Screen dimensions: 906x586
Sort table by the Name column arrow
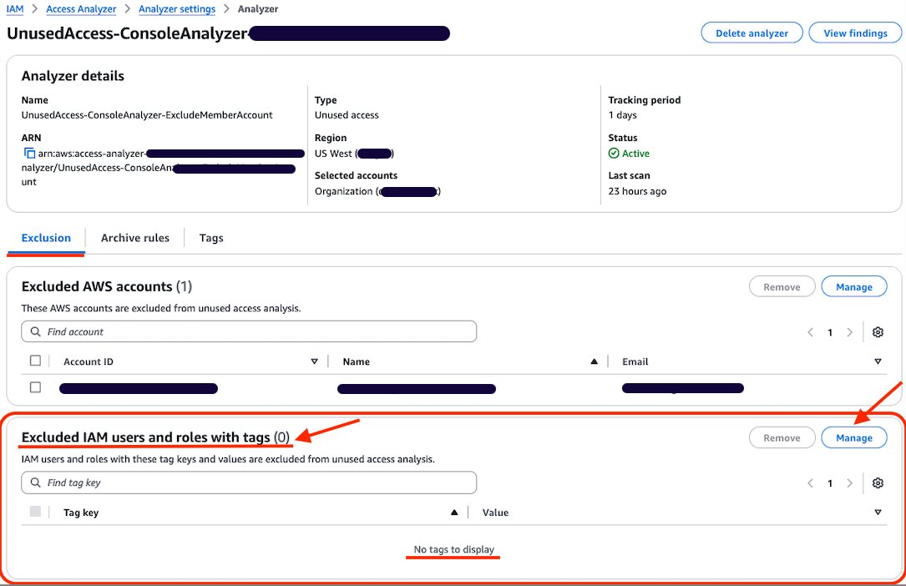coord(594,361)
